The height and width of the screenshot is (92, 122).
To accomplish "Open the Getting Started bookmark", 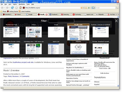I will (x=13, y=12).
